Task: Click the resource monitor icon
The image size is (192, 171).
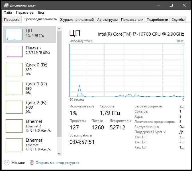Action: [32, 163]
